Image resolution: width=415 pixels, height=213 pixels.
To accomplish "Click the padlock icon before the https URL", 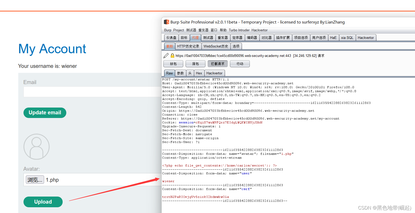I will click(172, 56).
